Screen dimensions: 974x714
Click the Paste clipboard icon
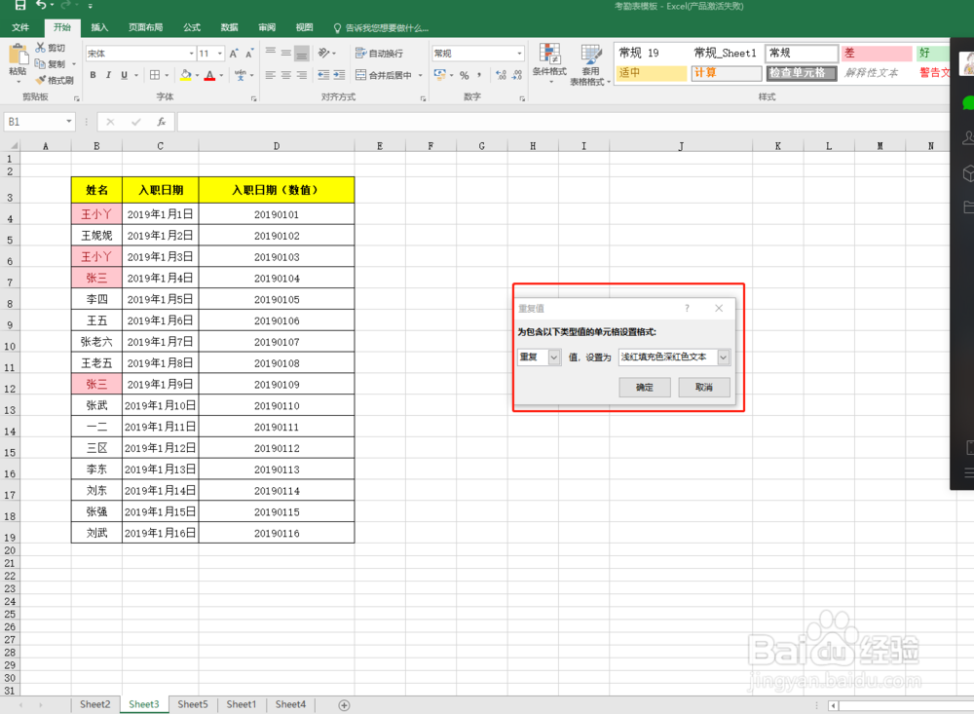[18, 56]
